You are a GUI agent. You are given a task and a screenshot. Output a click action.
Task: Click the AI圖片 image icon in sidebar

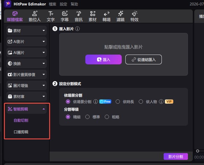[x=10, y=52]
